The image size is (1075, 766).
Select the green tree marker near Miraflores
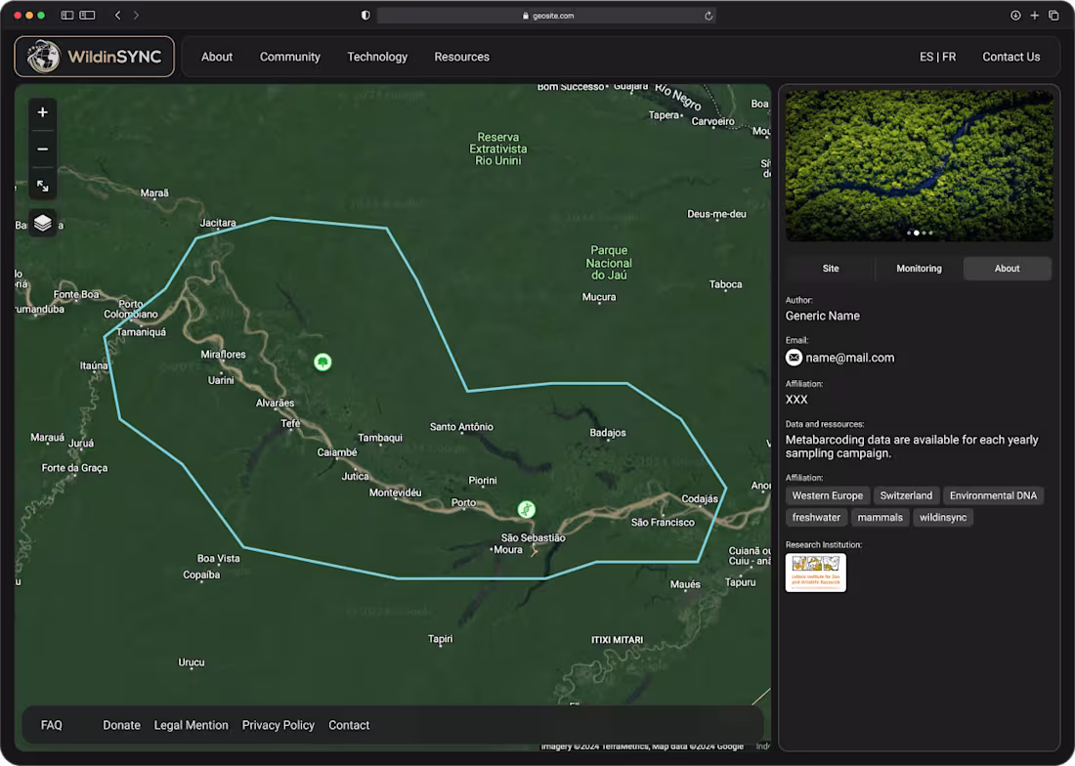click(322, 362)
